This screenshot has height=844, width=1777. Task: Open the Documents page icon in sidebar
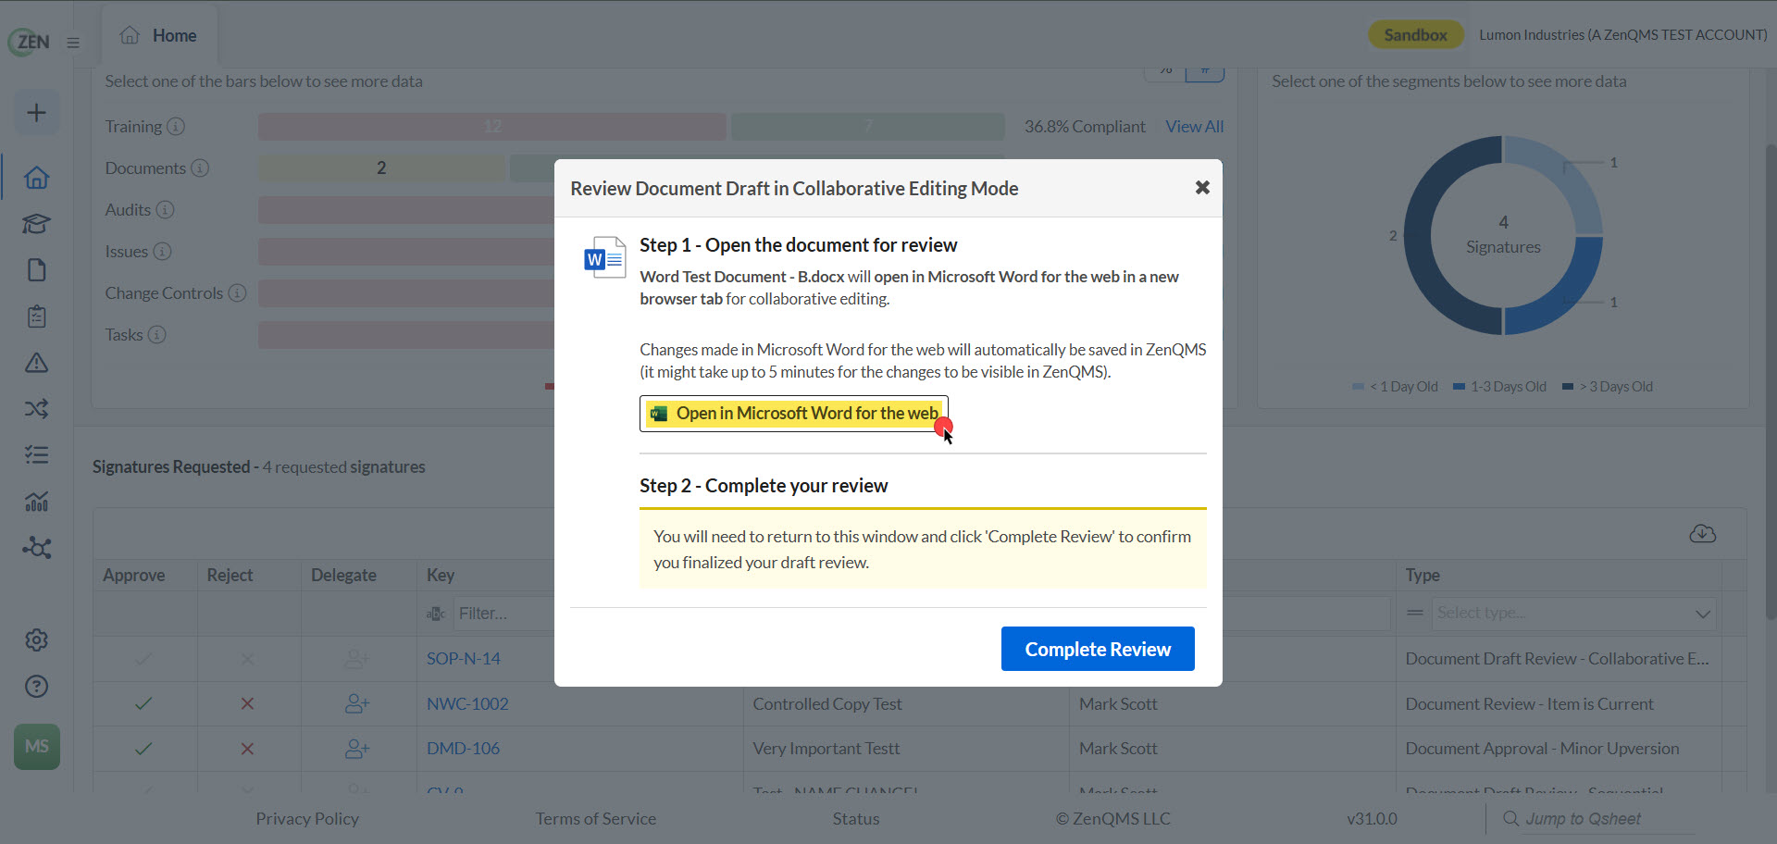(36, 269)
